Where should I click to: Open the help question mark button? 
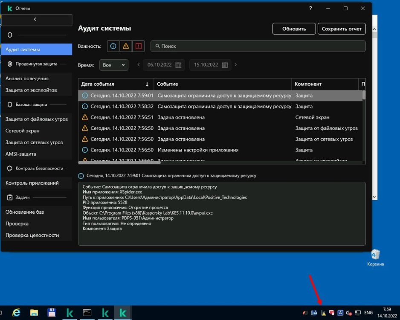pyautogui.click(x=310, y=8)
